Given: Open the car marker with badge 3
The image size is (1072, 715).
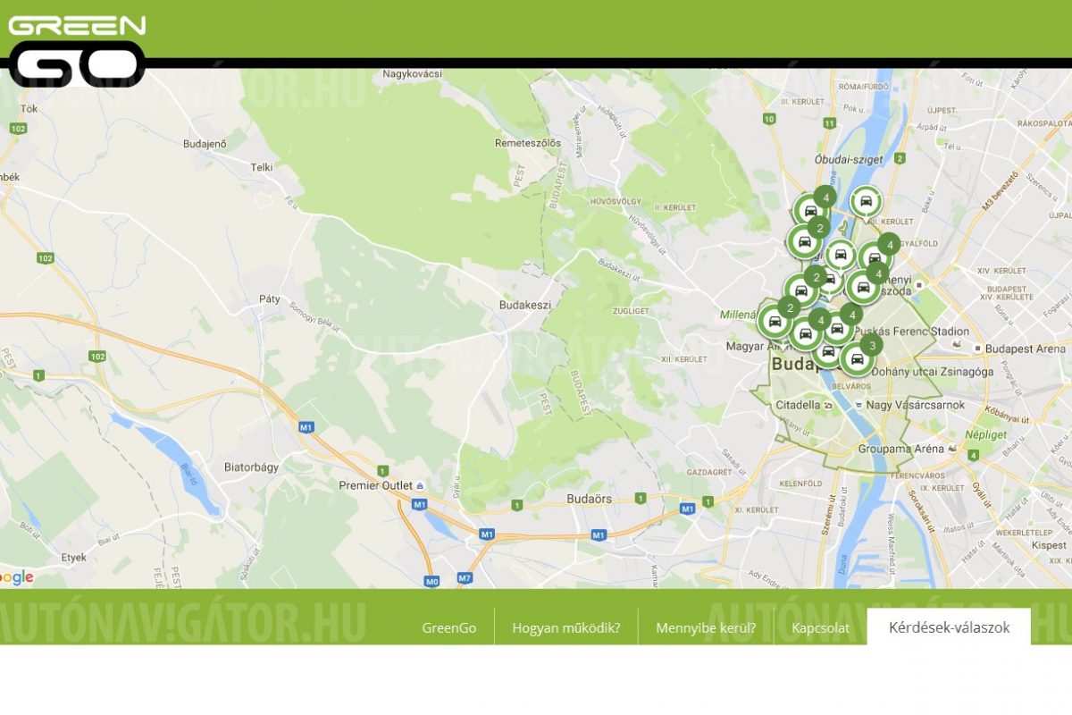Looking at the screenshot, I should 858,358.
